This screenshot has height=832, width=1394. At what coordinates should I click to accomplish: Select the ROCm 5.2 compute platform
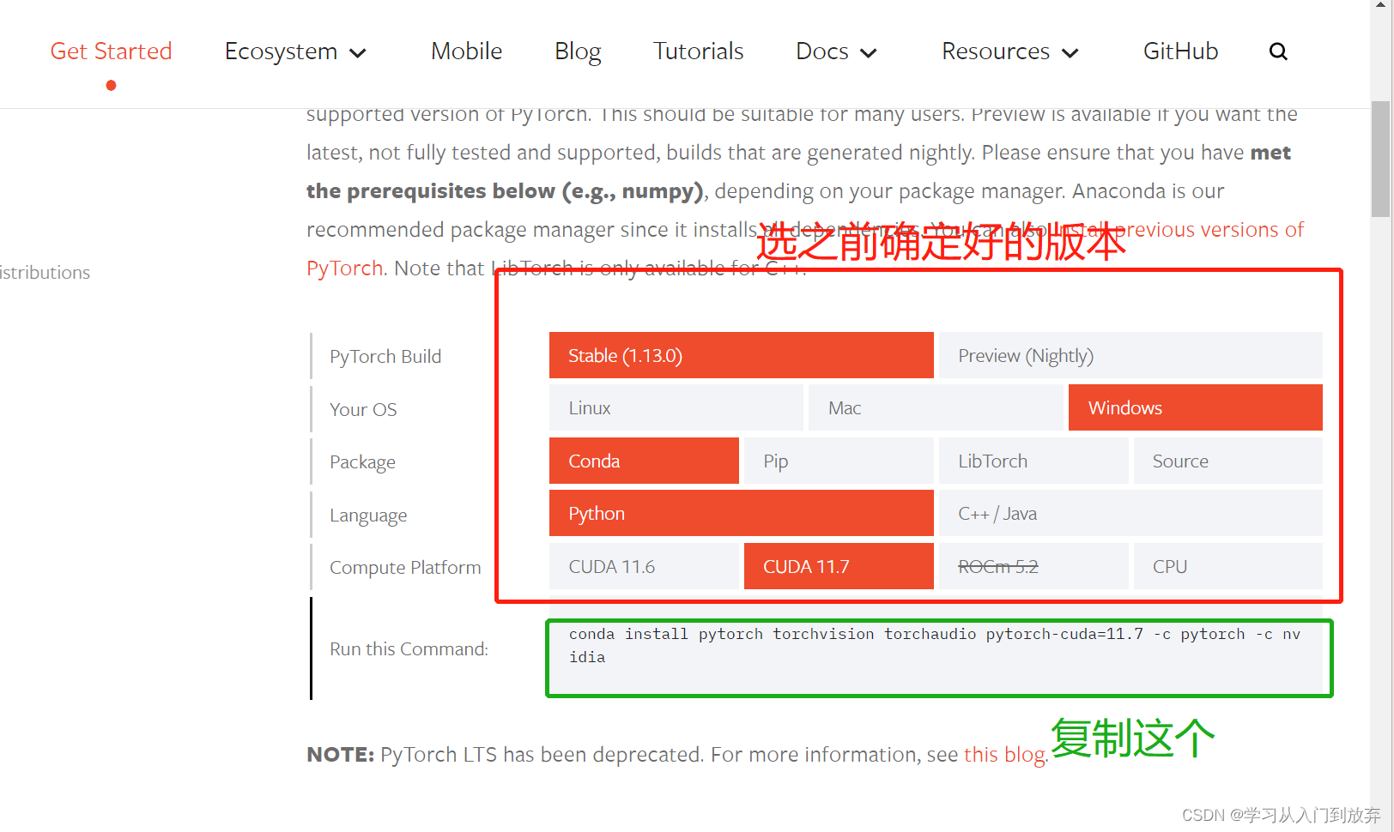[1033, 566]
